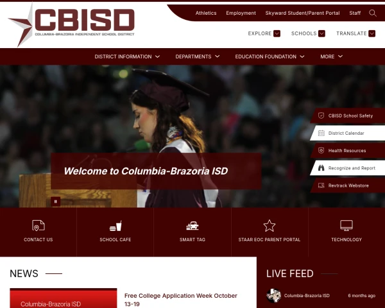The width and height of the screenshot is (385, 308).
Task: Open the search magnifier icon
Action: click(x=372, y=13)
